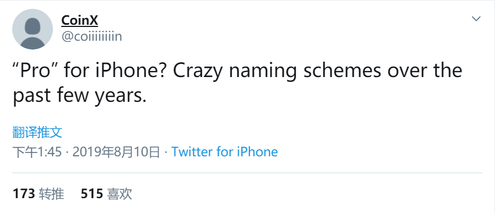Click the word 'Twitter' in the source link
The height and width of the screenshot is (213, 495).
[192, 152]
